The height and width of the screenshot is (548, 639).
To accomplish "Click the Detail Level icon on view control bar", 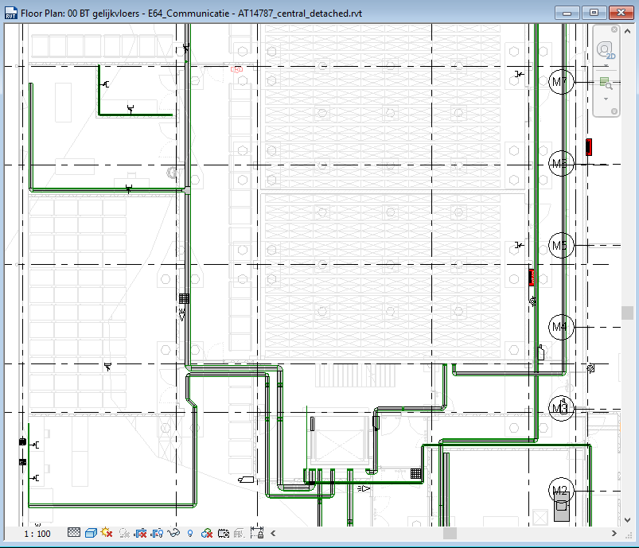I will coord(72,533).
